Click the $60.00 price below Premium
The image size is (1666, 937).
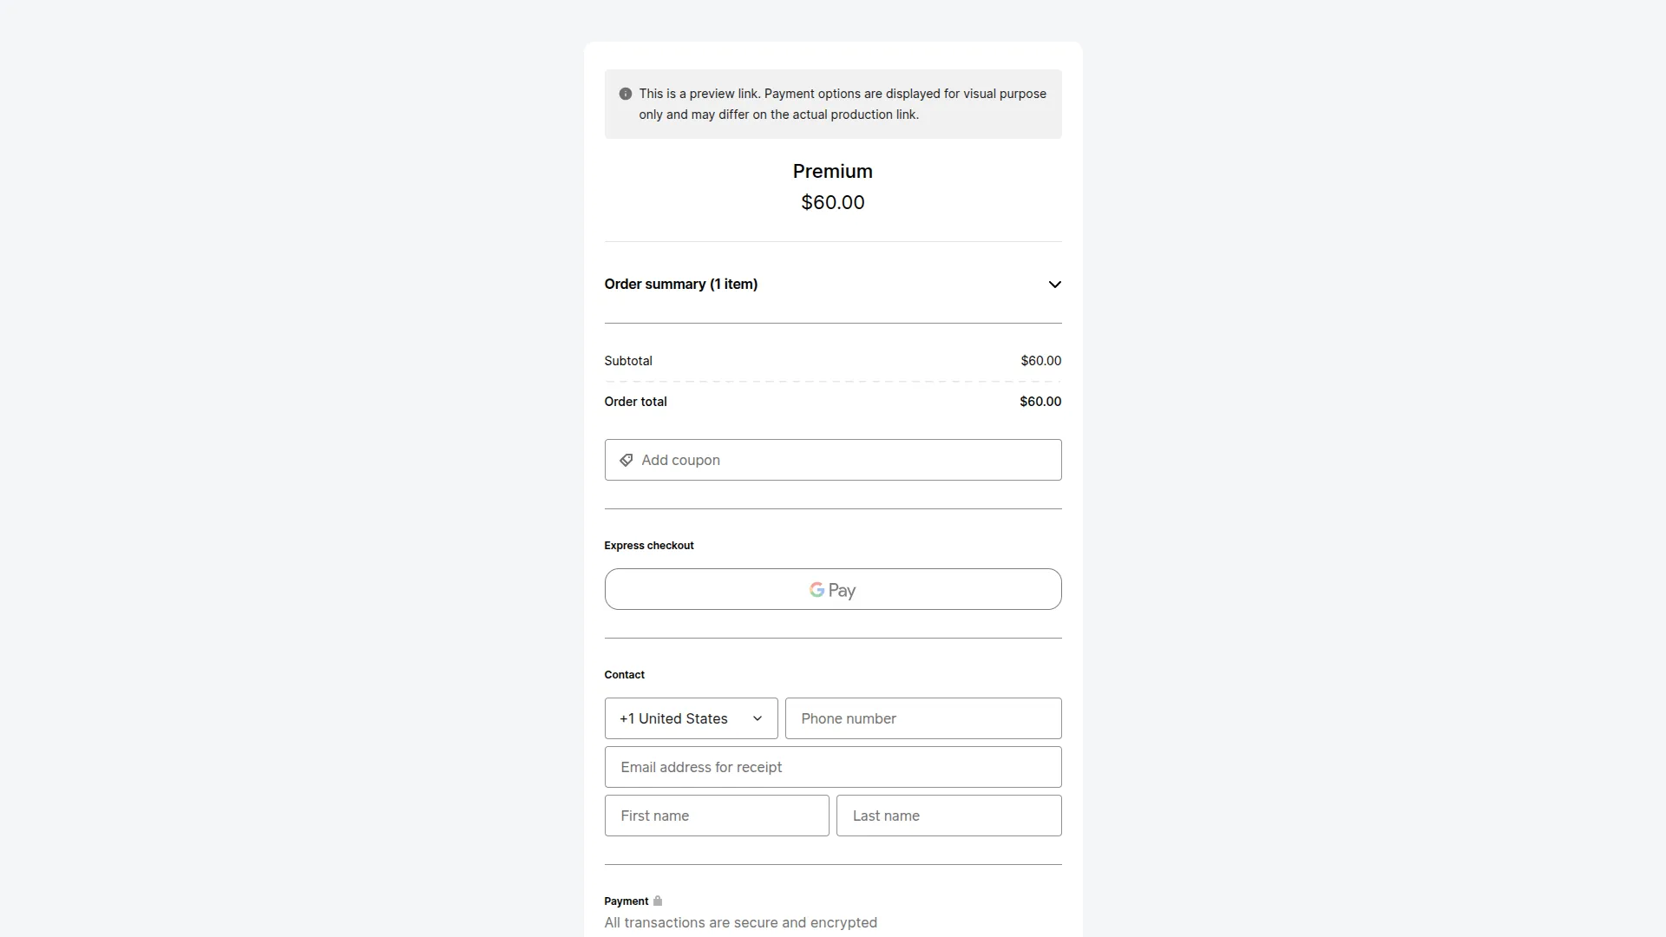pos(832,203)
